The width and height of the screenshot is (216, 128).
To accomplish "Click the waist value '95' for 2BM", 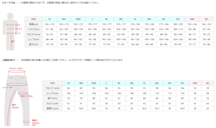I will pos(94,88).
